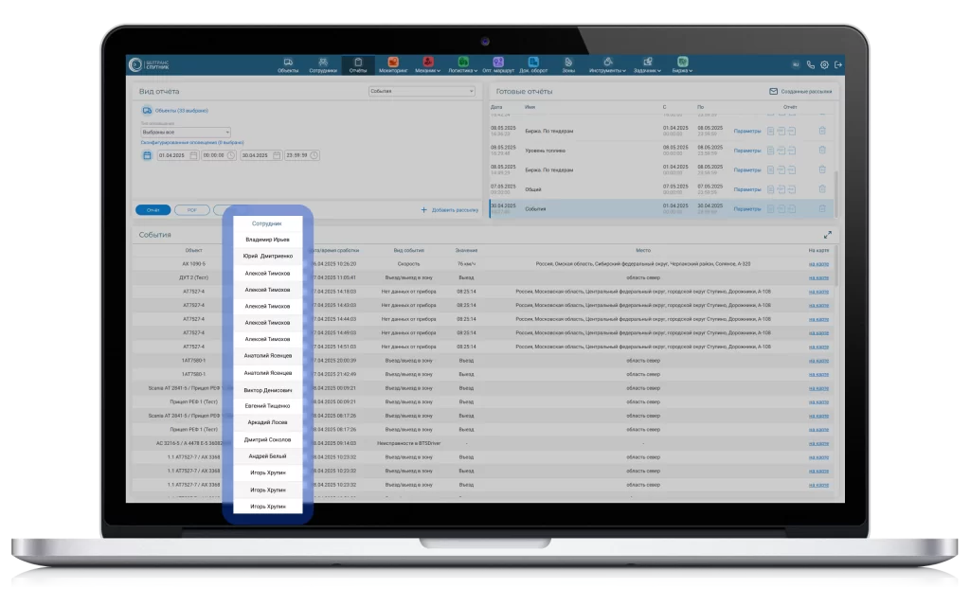This screenshot has height=606, width=970.
Task: Expand the Выбраны все notification type dropdown
Action: click(186, 133)
